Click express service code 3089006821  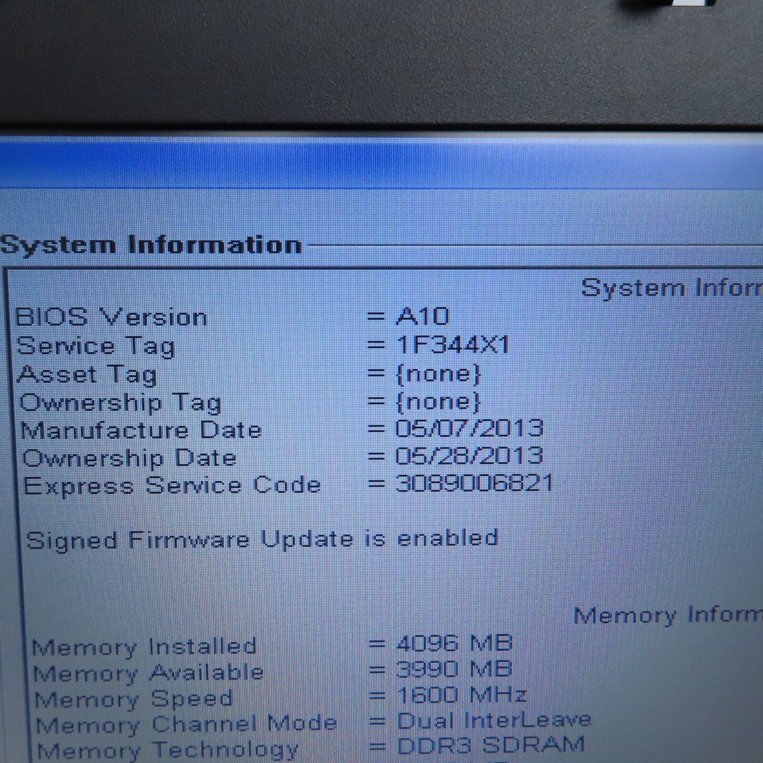474,483
